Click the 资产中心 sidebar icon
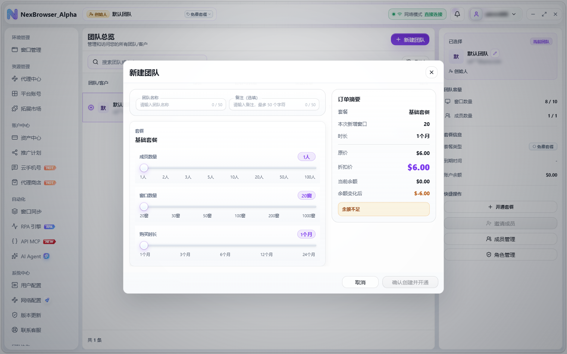The image size is (567, 354). [15, 138]
